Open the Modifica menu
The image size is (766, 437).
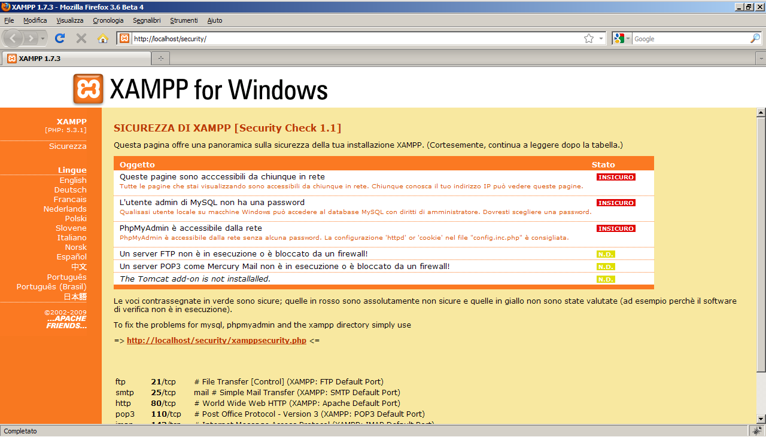pos(35,20)
